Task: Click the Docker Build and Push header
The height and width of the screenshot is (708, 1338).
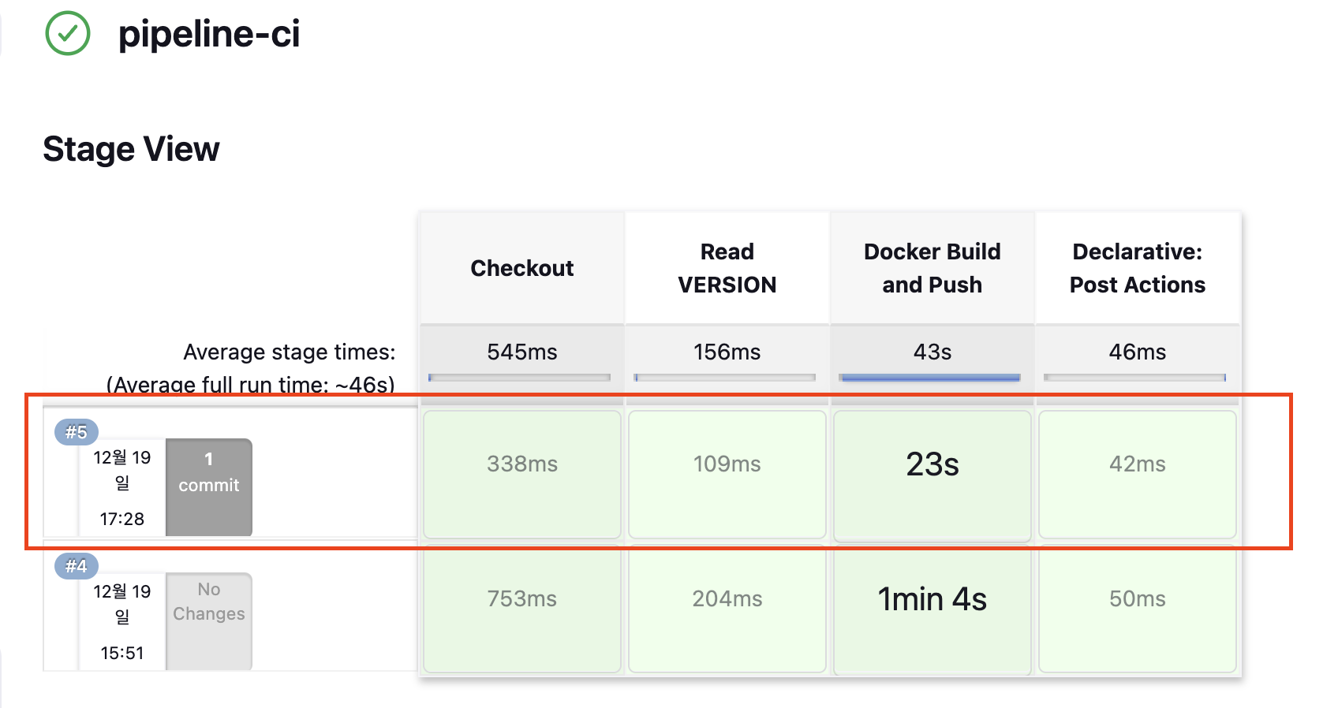Action: pos(932,268)
